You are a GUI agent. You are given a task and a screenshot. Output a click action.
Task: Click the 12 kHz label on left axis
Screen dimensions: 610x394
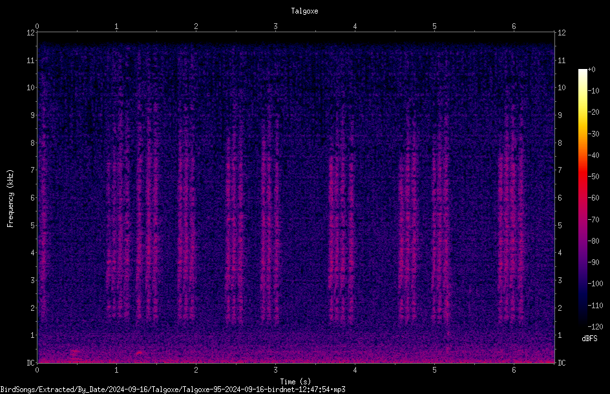point(31,33)
